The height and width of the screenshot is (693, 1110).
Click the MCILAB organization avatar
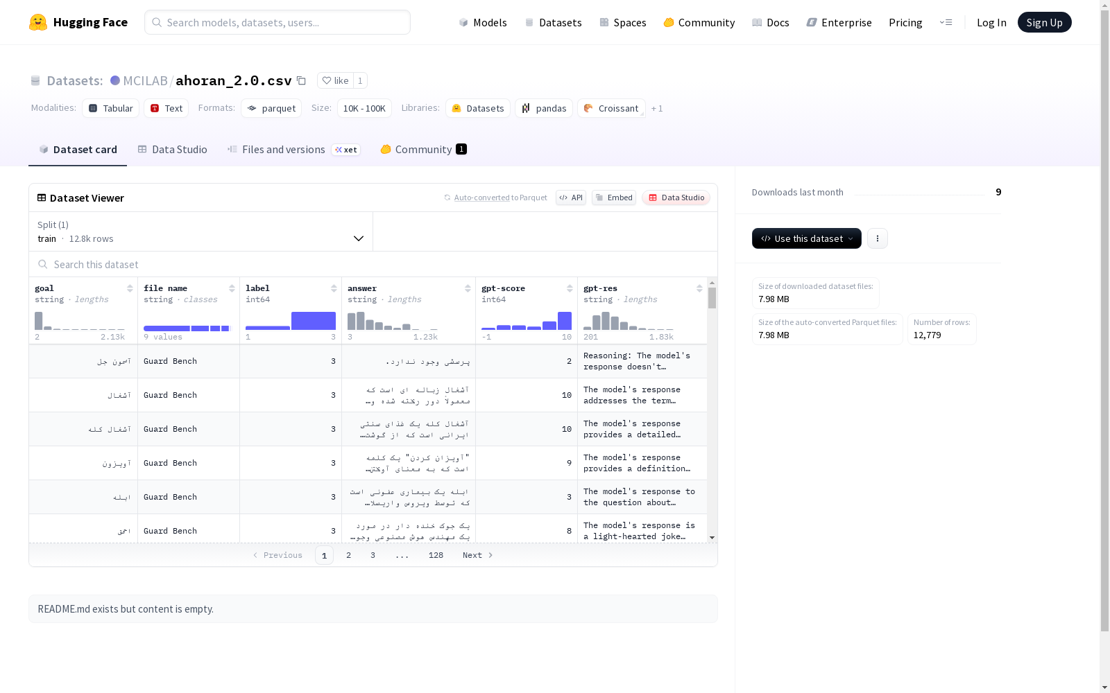pyautogui.click(x=115, y=80)
